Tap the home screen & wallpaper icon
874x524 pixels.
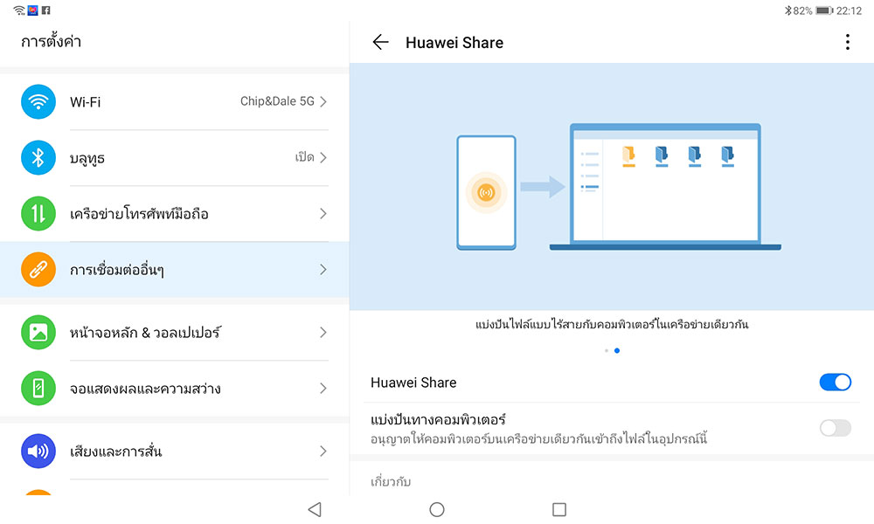click(38, 333)
